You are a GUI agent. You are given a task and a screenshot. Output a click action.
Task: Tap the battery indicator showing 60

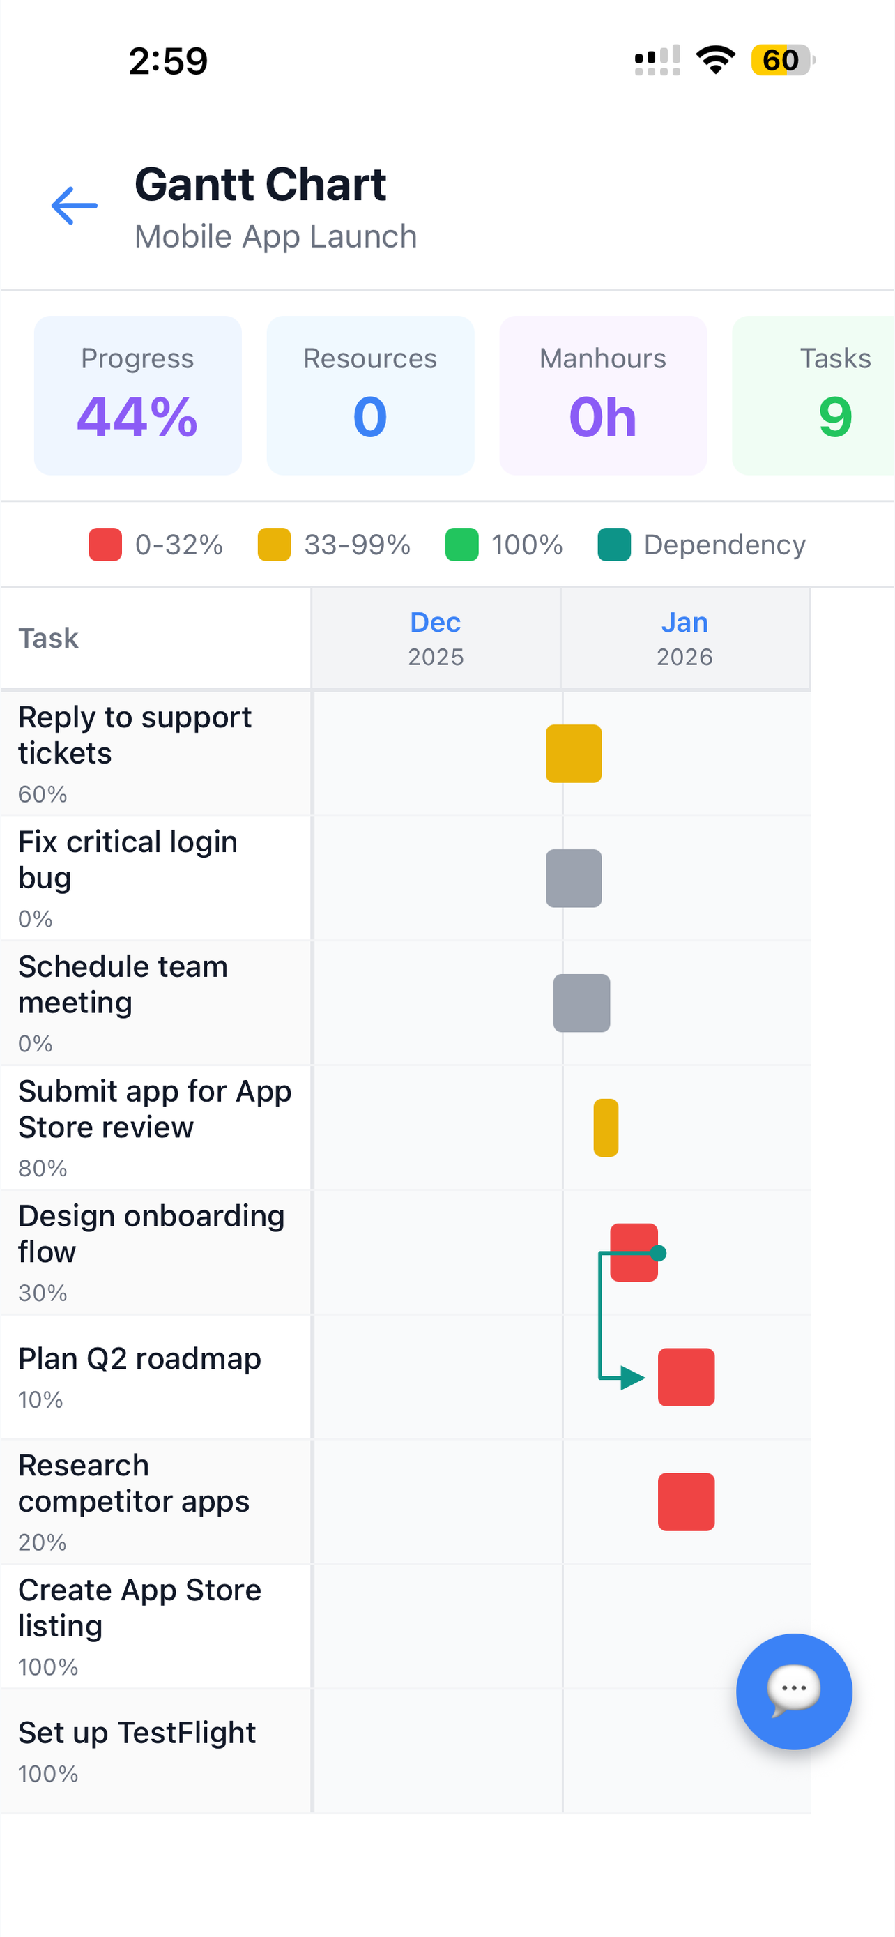click(x=783, y=60)
